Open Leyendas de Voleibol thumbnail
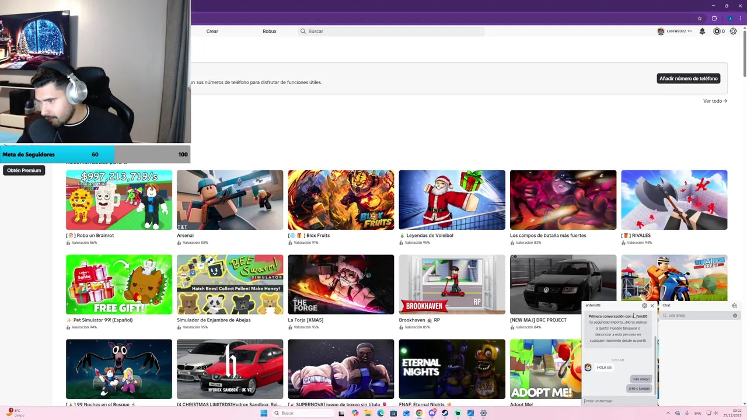This screenshot has width=747, height=420. (x=452, y=200)
